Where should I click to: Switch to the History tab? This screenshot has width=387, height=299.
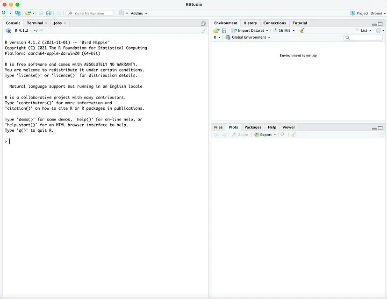click(250, 23)
